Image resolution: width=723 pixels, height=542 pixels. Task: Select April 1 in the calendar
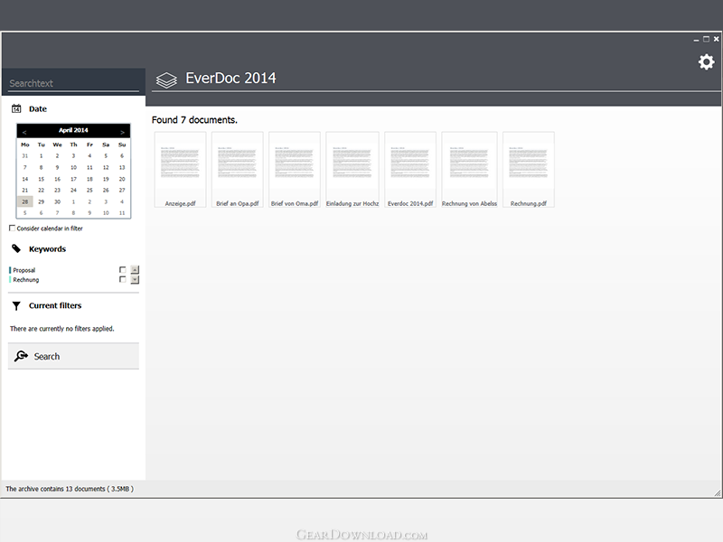[41, 155]
